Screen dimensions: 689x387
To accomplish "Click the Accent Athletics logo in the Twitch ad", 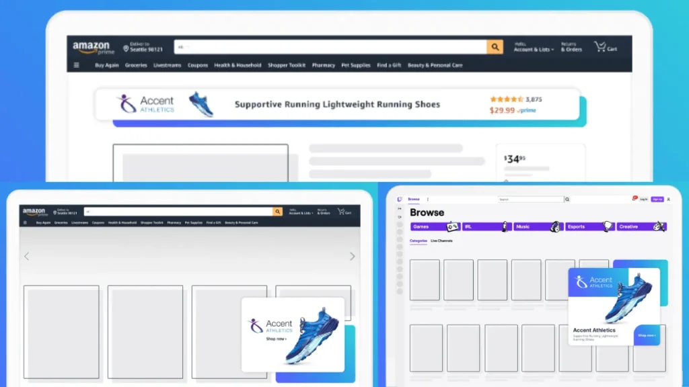I will click(594, 282).
